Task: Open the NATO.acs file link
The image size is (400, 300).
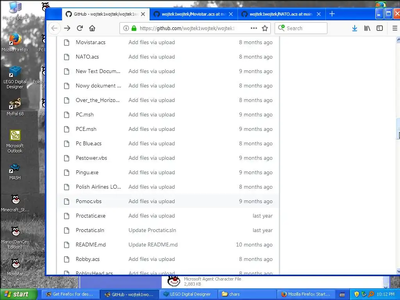Action: point(87,57)
